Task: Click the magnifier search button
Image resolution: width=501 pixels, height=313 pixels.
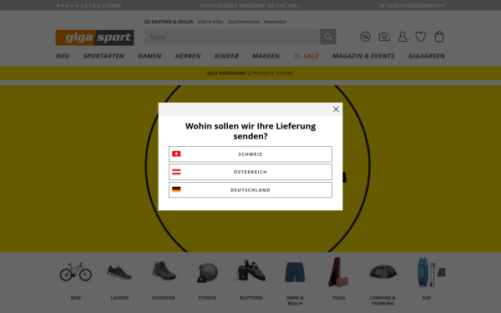Action: pyautogui.click(x=328, y=37)
